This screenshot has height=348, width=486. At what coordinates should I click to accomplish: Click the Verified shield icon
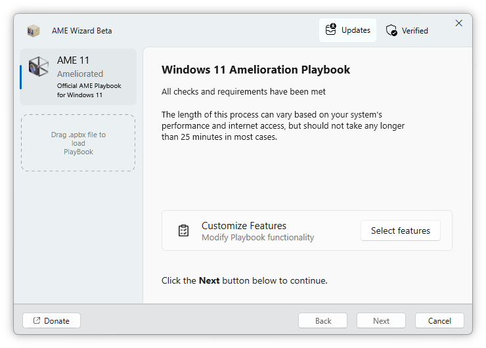tap(391, 30)
